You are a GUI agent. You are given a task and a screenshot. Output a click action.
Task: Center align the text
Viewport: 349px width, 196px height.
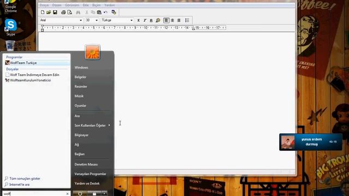(172, 20)
